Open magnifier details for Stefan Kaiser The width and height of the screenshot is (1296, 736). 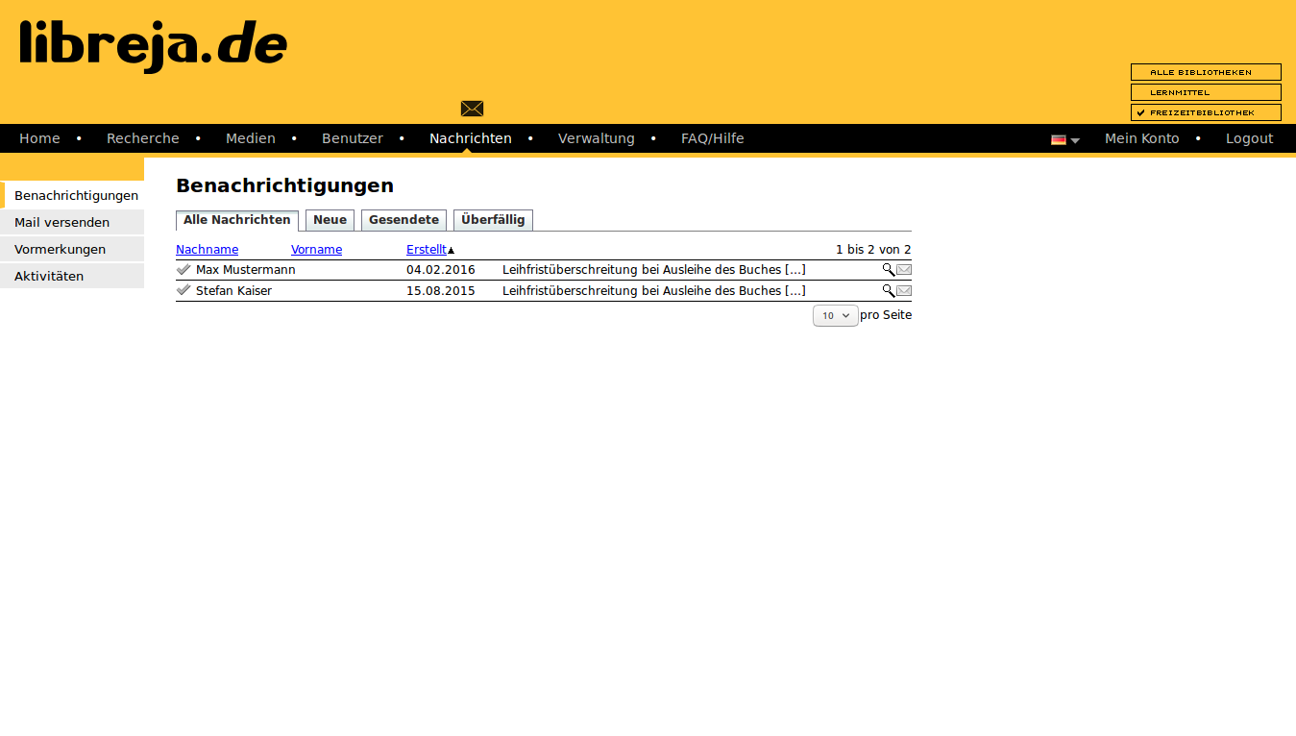[x=888, y=291]
